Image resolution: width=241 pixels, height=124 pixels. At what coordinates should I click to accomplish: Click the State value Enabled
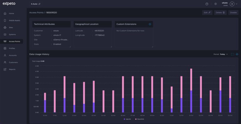[57, 44]
